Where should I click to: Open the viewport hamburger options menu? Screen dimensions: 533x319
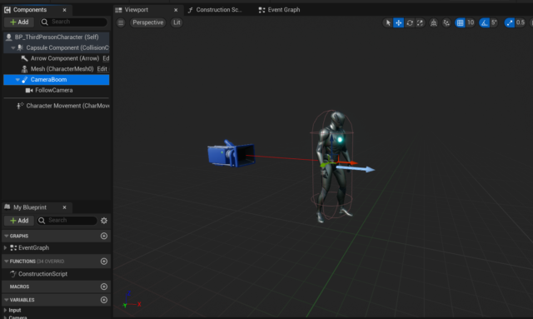(121, 22)
